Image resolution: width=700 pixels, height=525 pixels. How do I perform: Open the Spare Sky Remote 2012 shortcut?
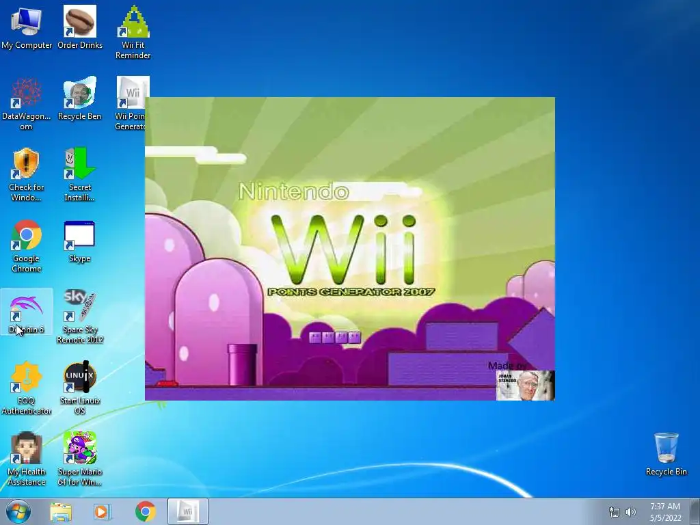[x=80, y=317]
